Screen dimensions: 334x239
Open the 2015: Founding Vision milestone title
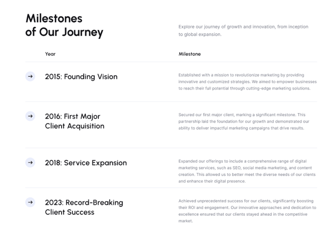tap(81, 77)
